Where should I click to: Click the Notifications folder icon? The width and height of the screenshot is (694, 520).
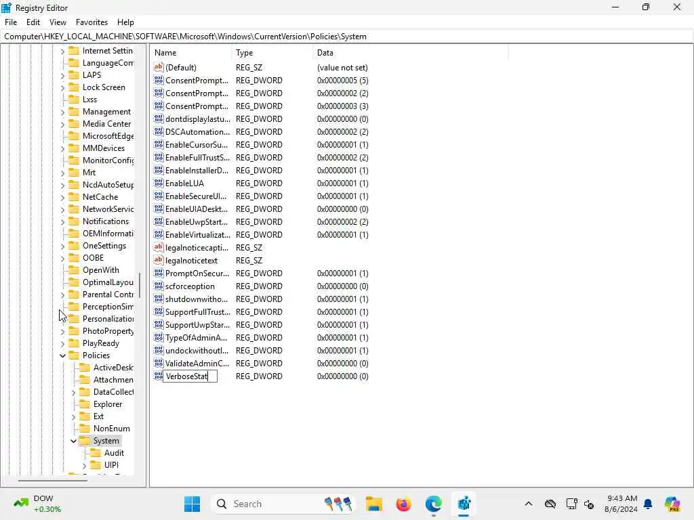point(74,221)
